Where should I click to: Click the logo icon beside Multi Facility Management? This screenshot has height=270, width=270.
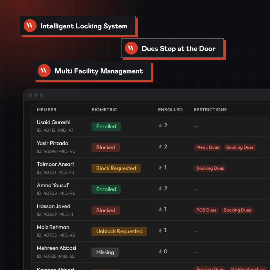(x=44, y=71)
